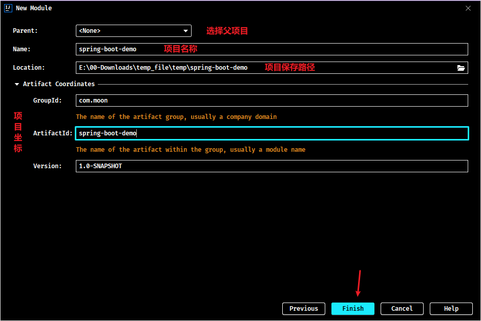Click the ArtifactId description hint text

[191, 150]
